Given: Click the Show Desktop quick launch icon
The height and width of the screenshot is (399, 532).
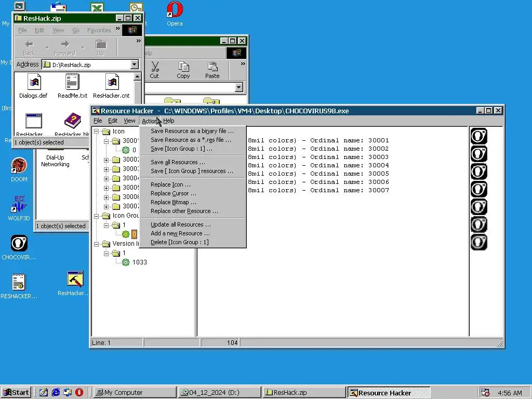Looking at the screenshot, I should click(44, 392).
